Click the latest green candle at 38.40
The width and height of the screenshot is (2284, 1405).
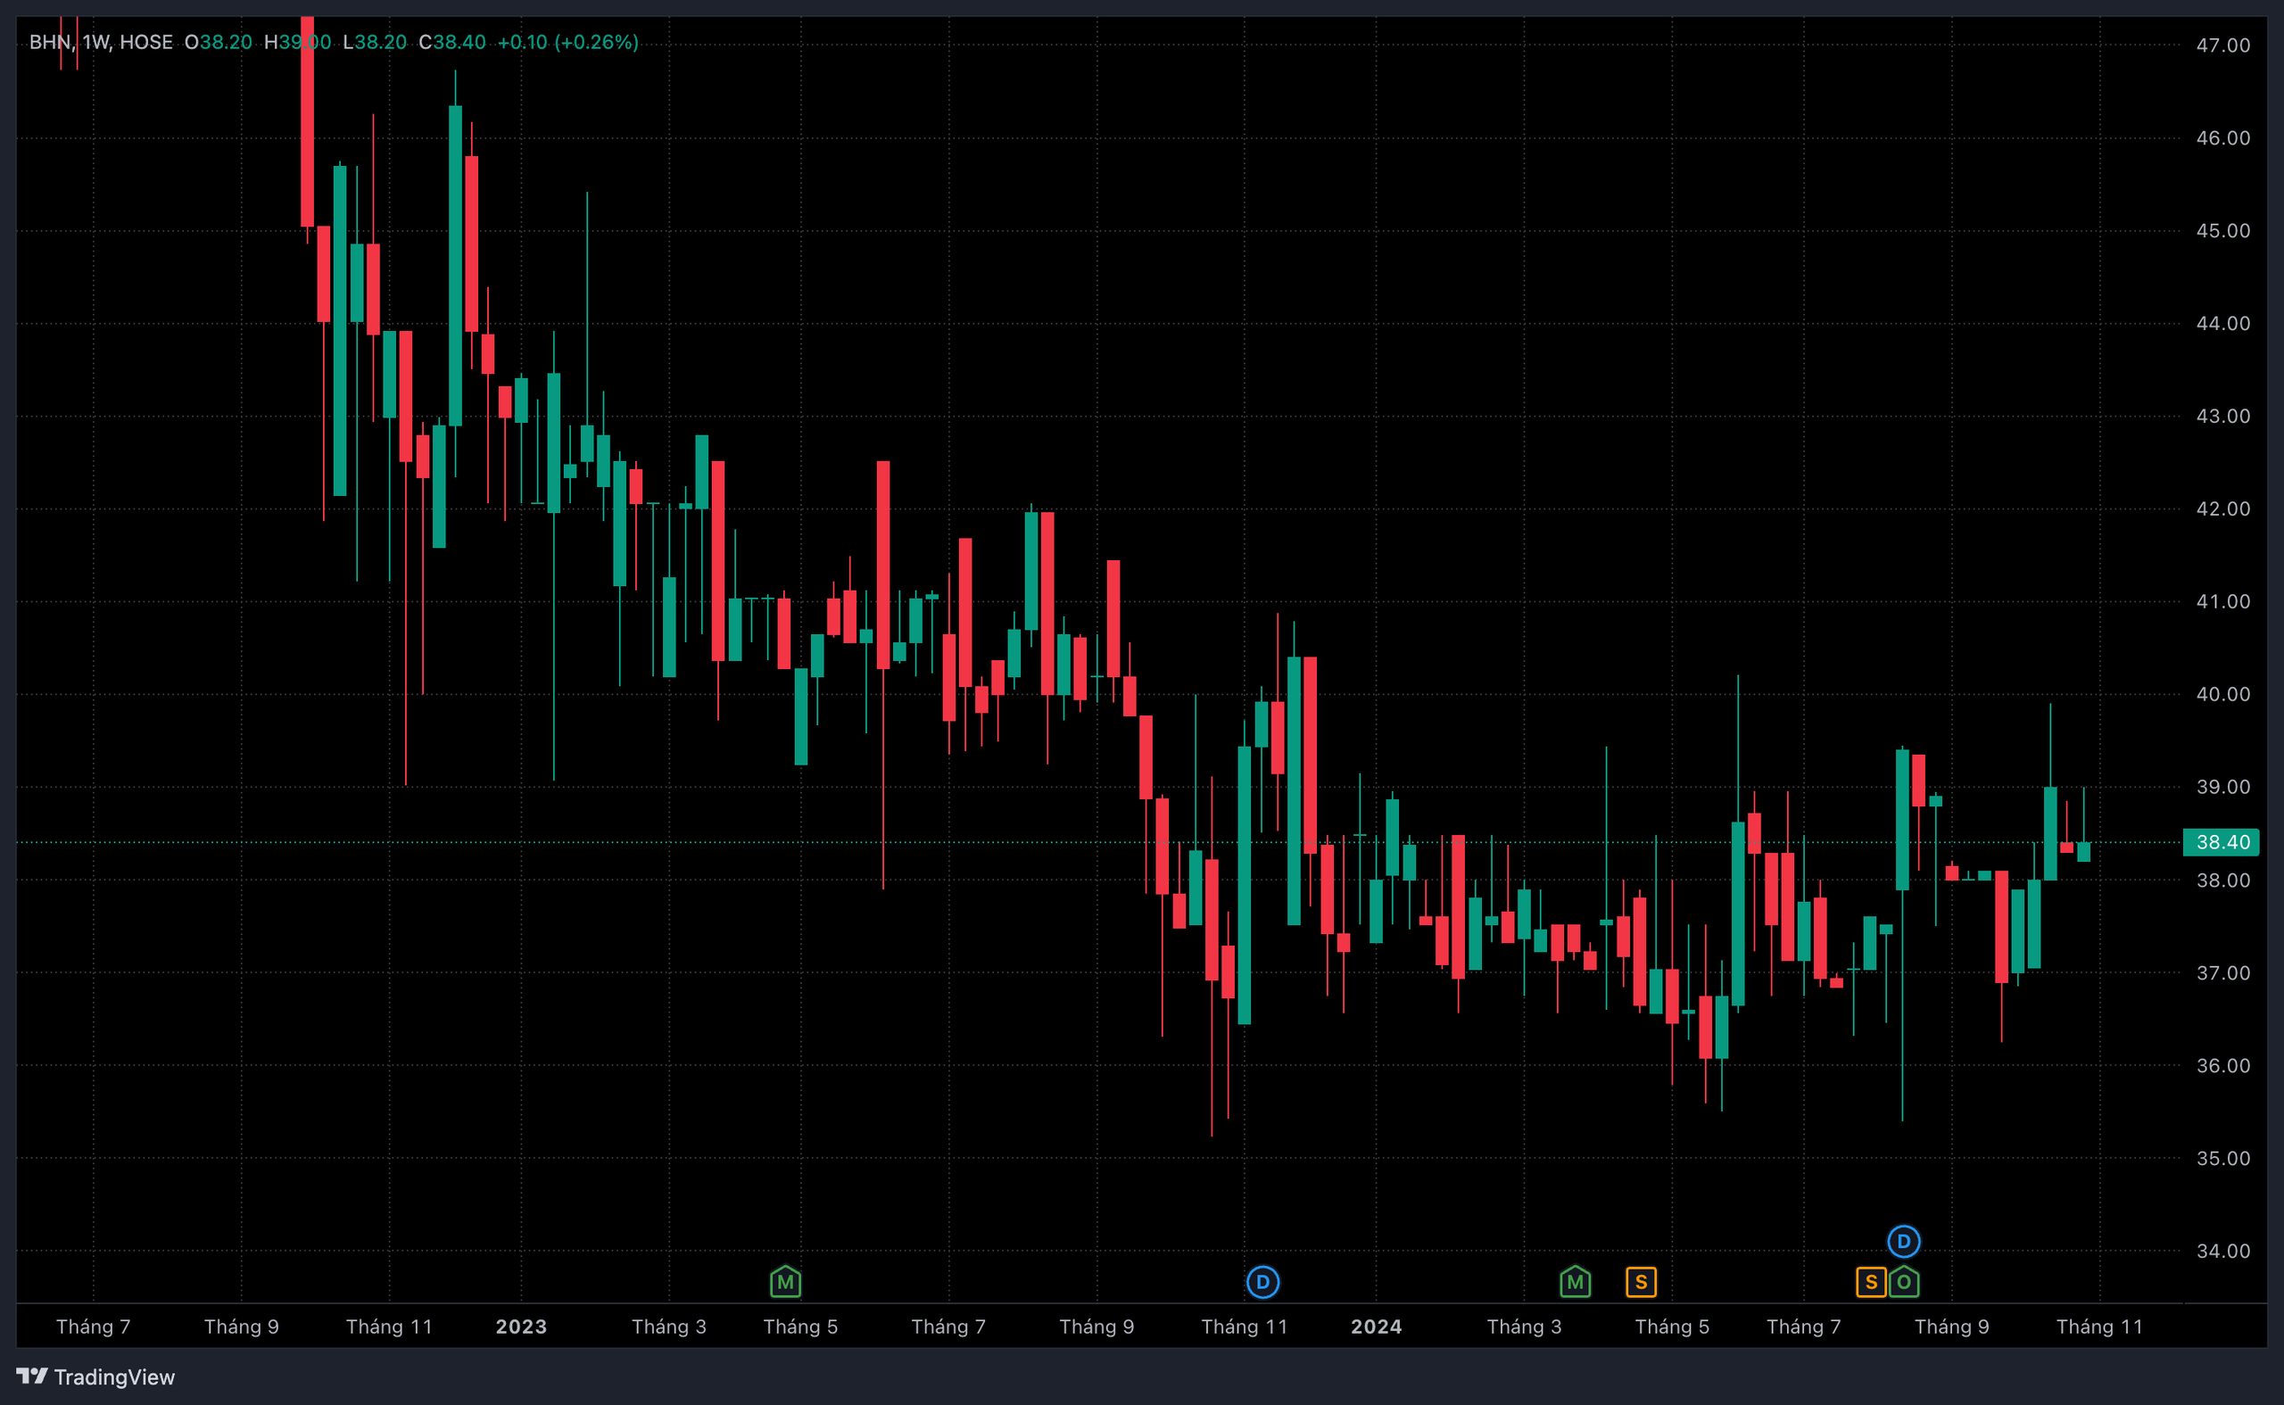(2083, 852)
